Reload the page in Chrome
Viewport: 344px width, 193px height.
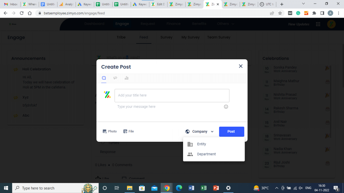(x=22, y=13)
